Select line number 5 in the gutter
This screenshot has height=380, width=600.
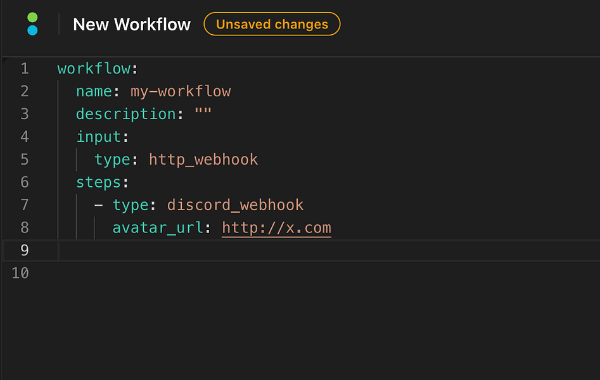pyautogui.click(x=24, y=160)
